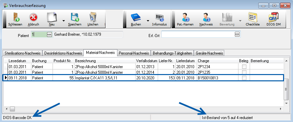Click the Beleg column header
This screenshot has height=122, width=293.
pyautogui.click(x=244, y=61)
